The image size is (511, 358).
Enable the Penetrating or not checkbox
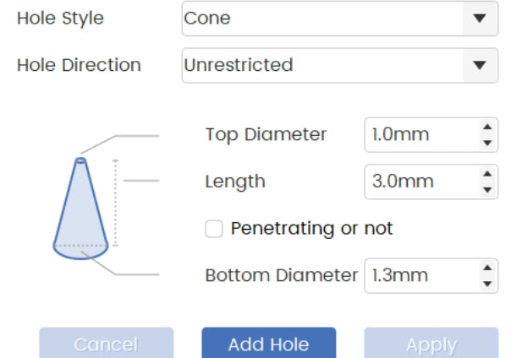(x=214, y=229)
